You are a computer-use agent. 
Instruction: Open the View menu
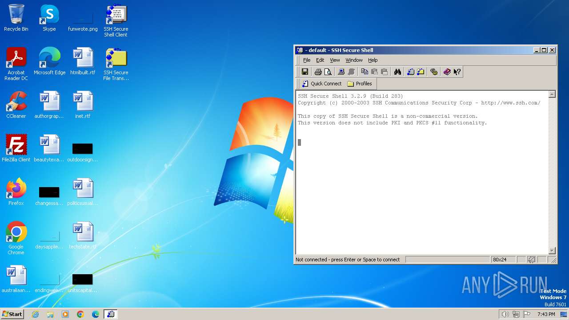coord(335,60)
